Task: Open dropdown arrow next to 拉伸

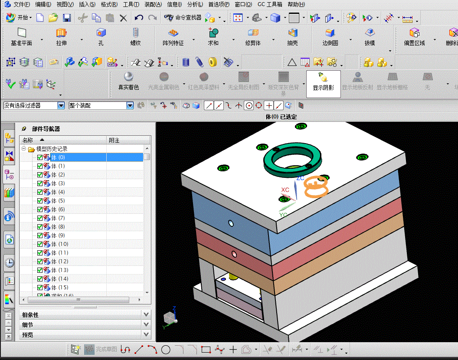Action: click(x=82, y=39)
